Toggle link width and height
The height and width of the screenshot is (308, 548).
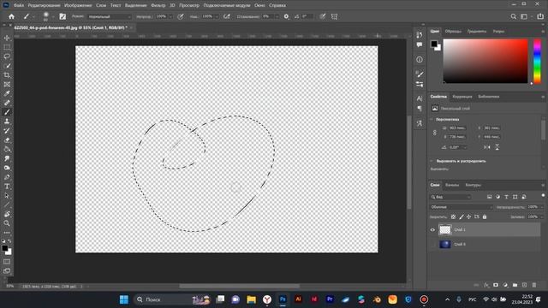(x=435, y=133)
